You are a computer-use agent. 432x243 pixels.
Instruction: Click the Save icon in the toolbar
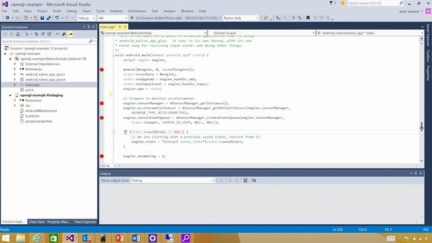click(42, 18)
